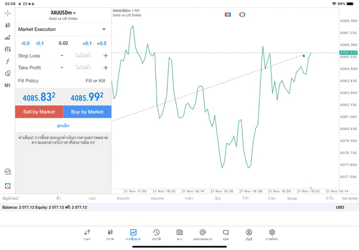Decrease volume by -0.5
The height and width of the screenshot is (250, 359).
[25, 43]
